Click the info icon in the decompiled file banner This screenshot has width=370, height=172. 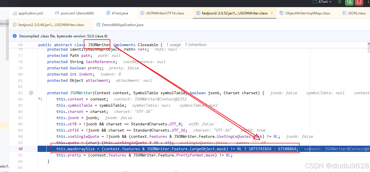pyautogui.click(x=15, y=36)
